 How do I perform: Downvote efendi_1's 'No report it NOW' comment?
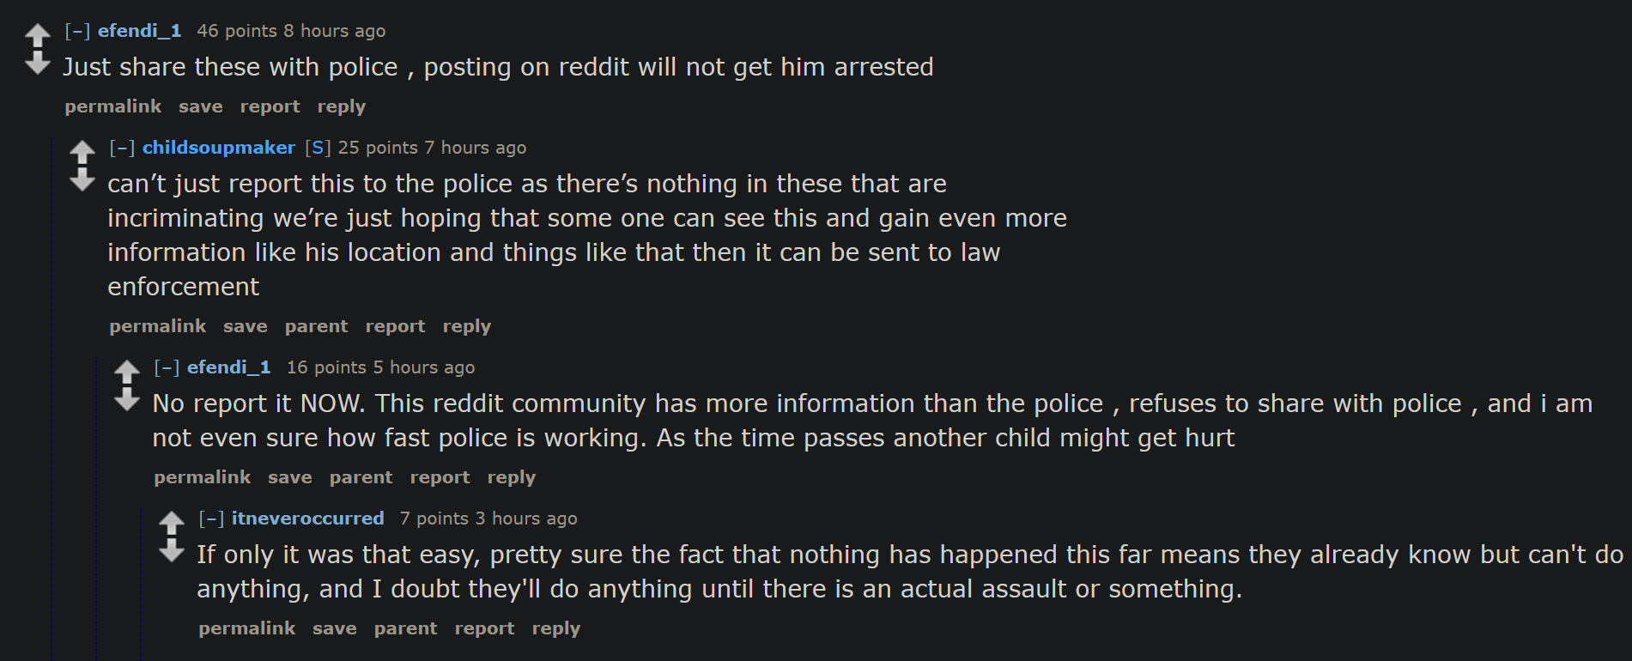click(127, 399)
